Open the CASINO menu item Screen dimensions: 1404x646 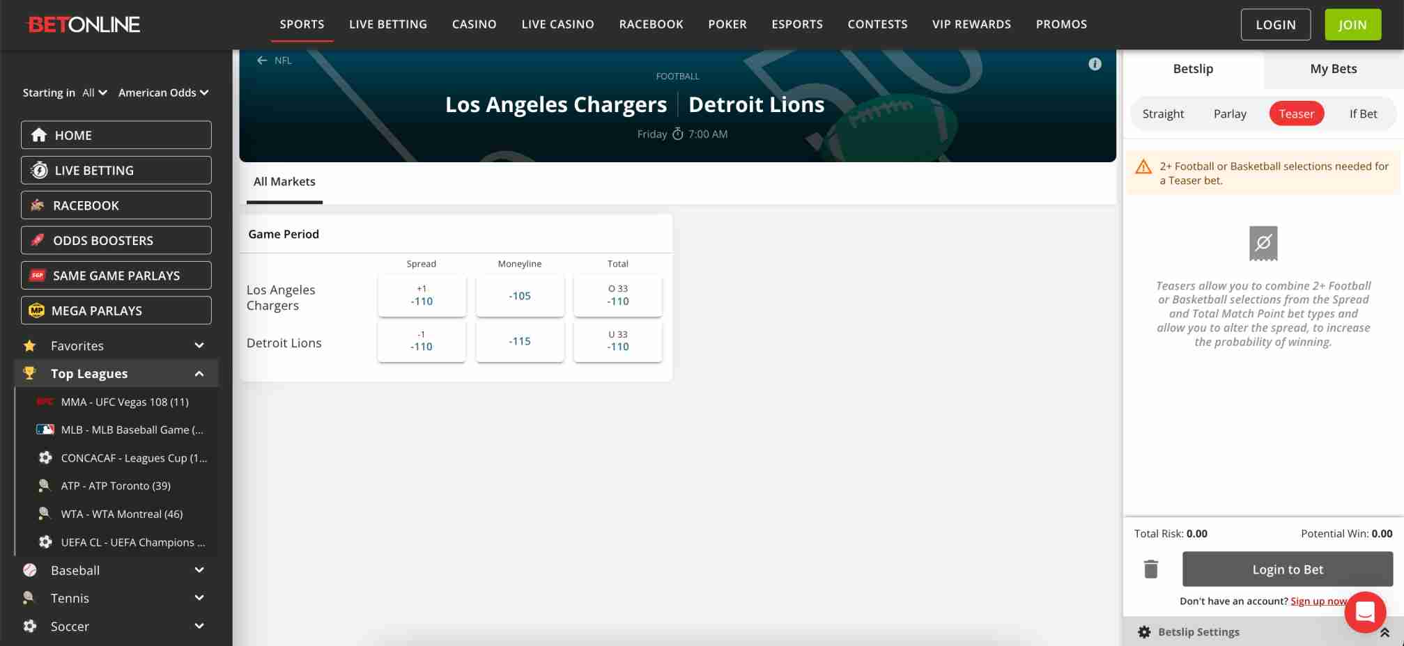tap(474, 24)
